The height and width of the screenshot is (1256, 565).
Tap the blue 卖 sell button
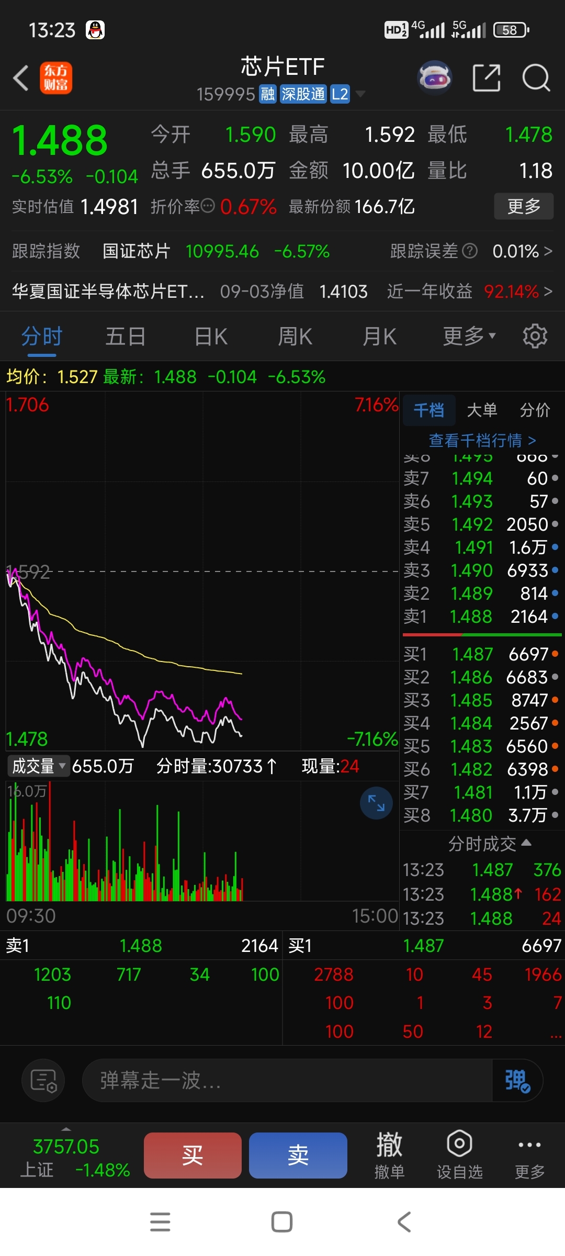pyautogui.click(x=298, y=1155)
